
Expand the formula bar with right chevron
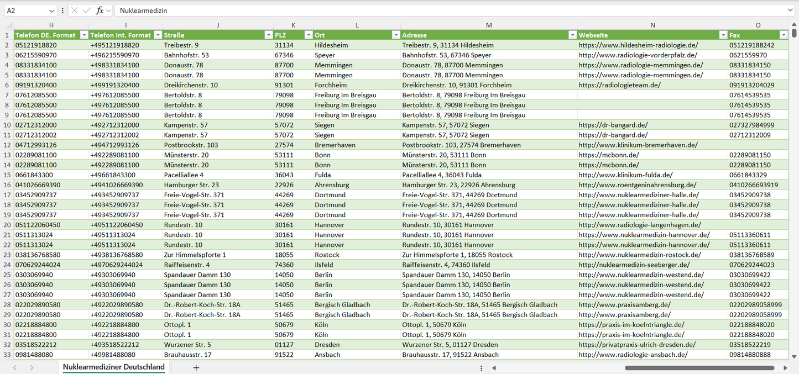[x=790, y=10]
